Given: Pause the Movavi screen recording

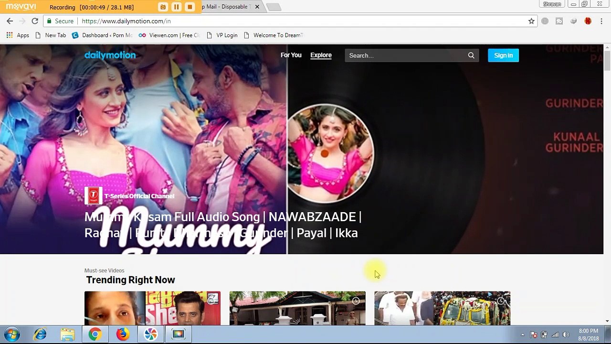Looking at the screenshot, I should (x=176, y=7).
